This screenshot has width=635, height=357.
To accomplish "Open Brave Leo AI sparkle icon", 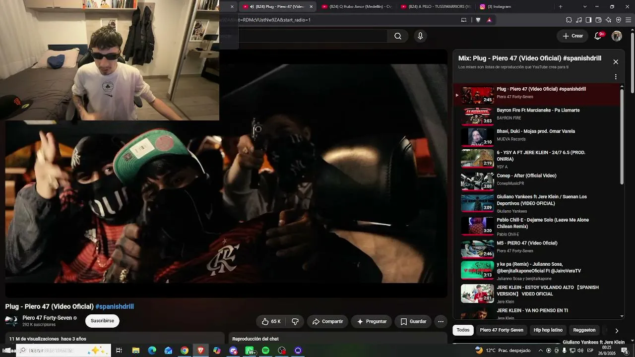I will coord(608,20).
